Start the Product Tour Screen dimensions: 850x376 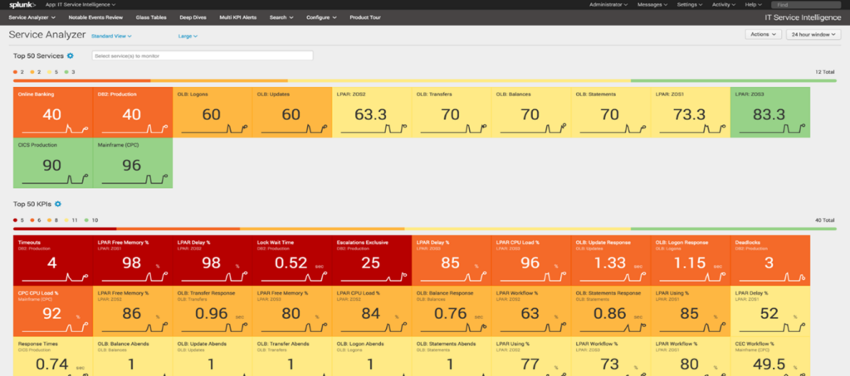[365, 17]
